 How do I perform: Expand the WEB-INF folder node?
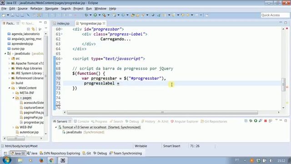pyautogui.click(x=13, y=127)
